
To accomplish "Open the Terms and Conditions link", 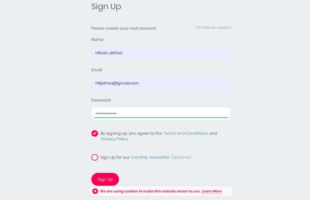I will [x=186, y=133].
